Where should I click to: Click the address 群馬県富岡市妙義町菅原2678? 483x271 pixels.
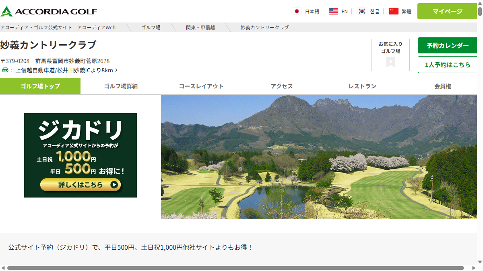tap(72, 61)
